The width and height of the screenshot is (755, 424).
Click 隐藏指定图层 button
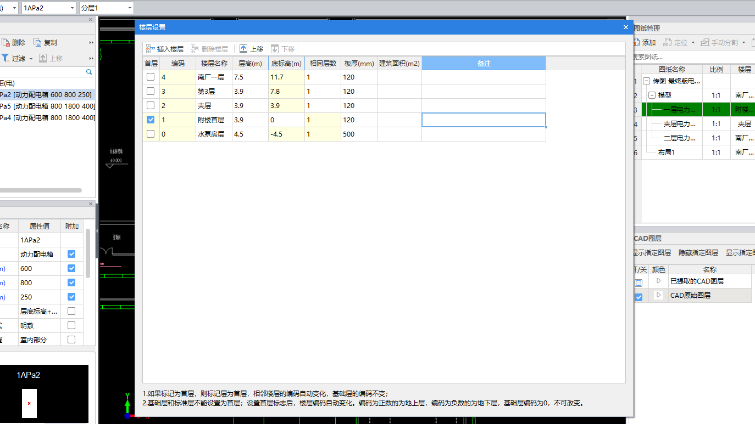698,253
